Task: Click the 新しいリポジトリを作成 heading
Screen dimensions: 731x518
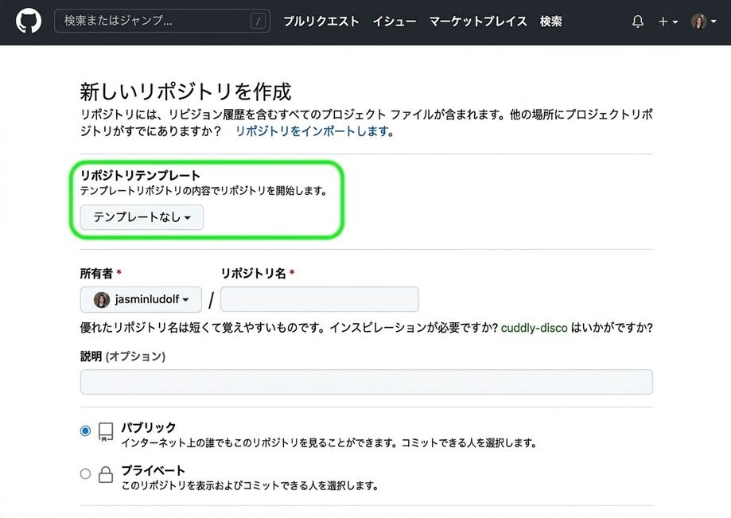Action: [185, 92]
